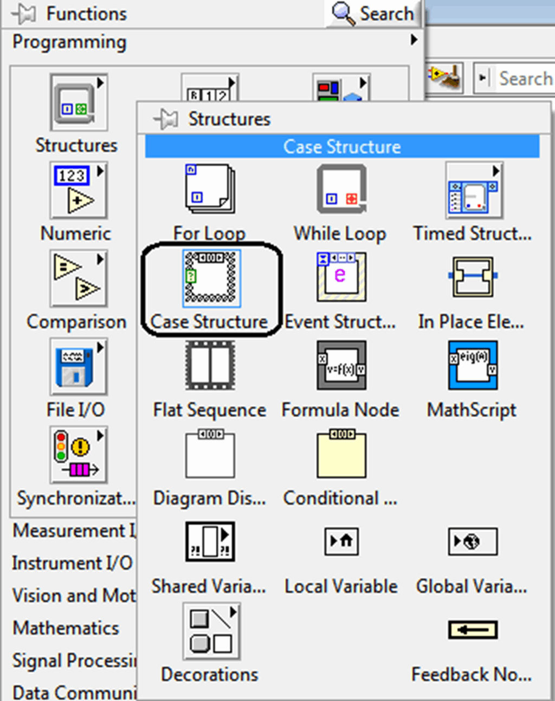
Task: Pin the Structures palette with the thumbtack
Action: (x=167, y=119)
